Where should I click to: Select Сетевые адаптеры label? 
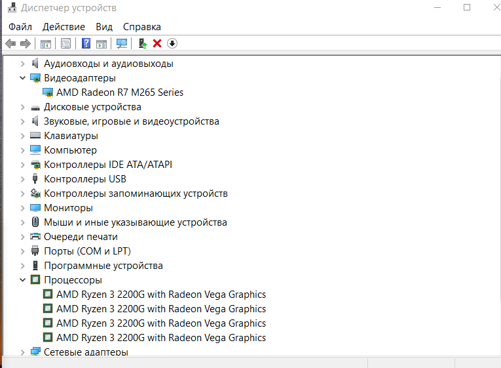[86, 352]
